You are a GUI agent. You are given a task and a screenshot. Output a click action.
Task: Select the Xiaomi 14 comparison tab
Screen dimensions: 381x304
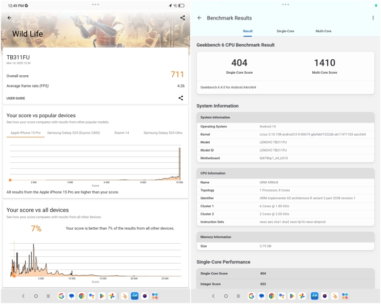122,133
